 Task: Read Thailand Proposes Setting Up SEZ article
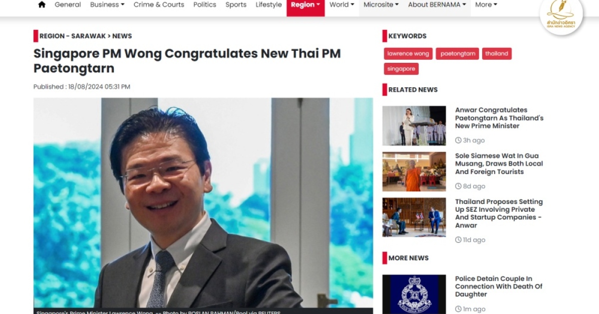click(499, 214)
